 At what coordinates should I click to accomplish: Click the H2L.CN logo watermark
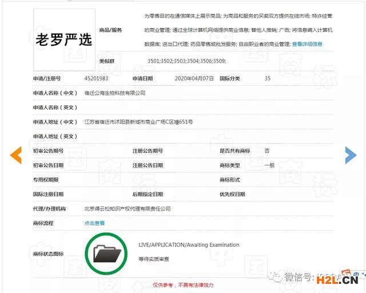341,279
